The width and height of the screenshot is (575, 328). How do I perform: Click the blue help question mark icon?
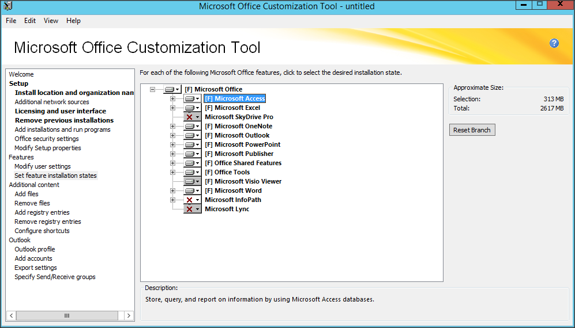554,43
